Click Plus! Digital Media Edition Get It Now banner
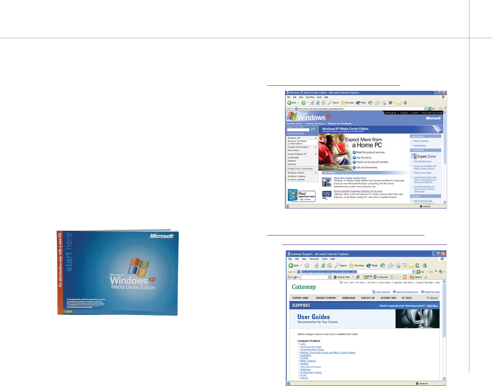 coord(302,195)
